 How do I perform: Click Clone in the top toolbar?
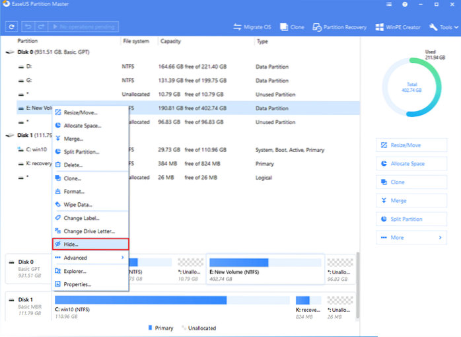291,27
